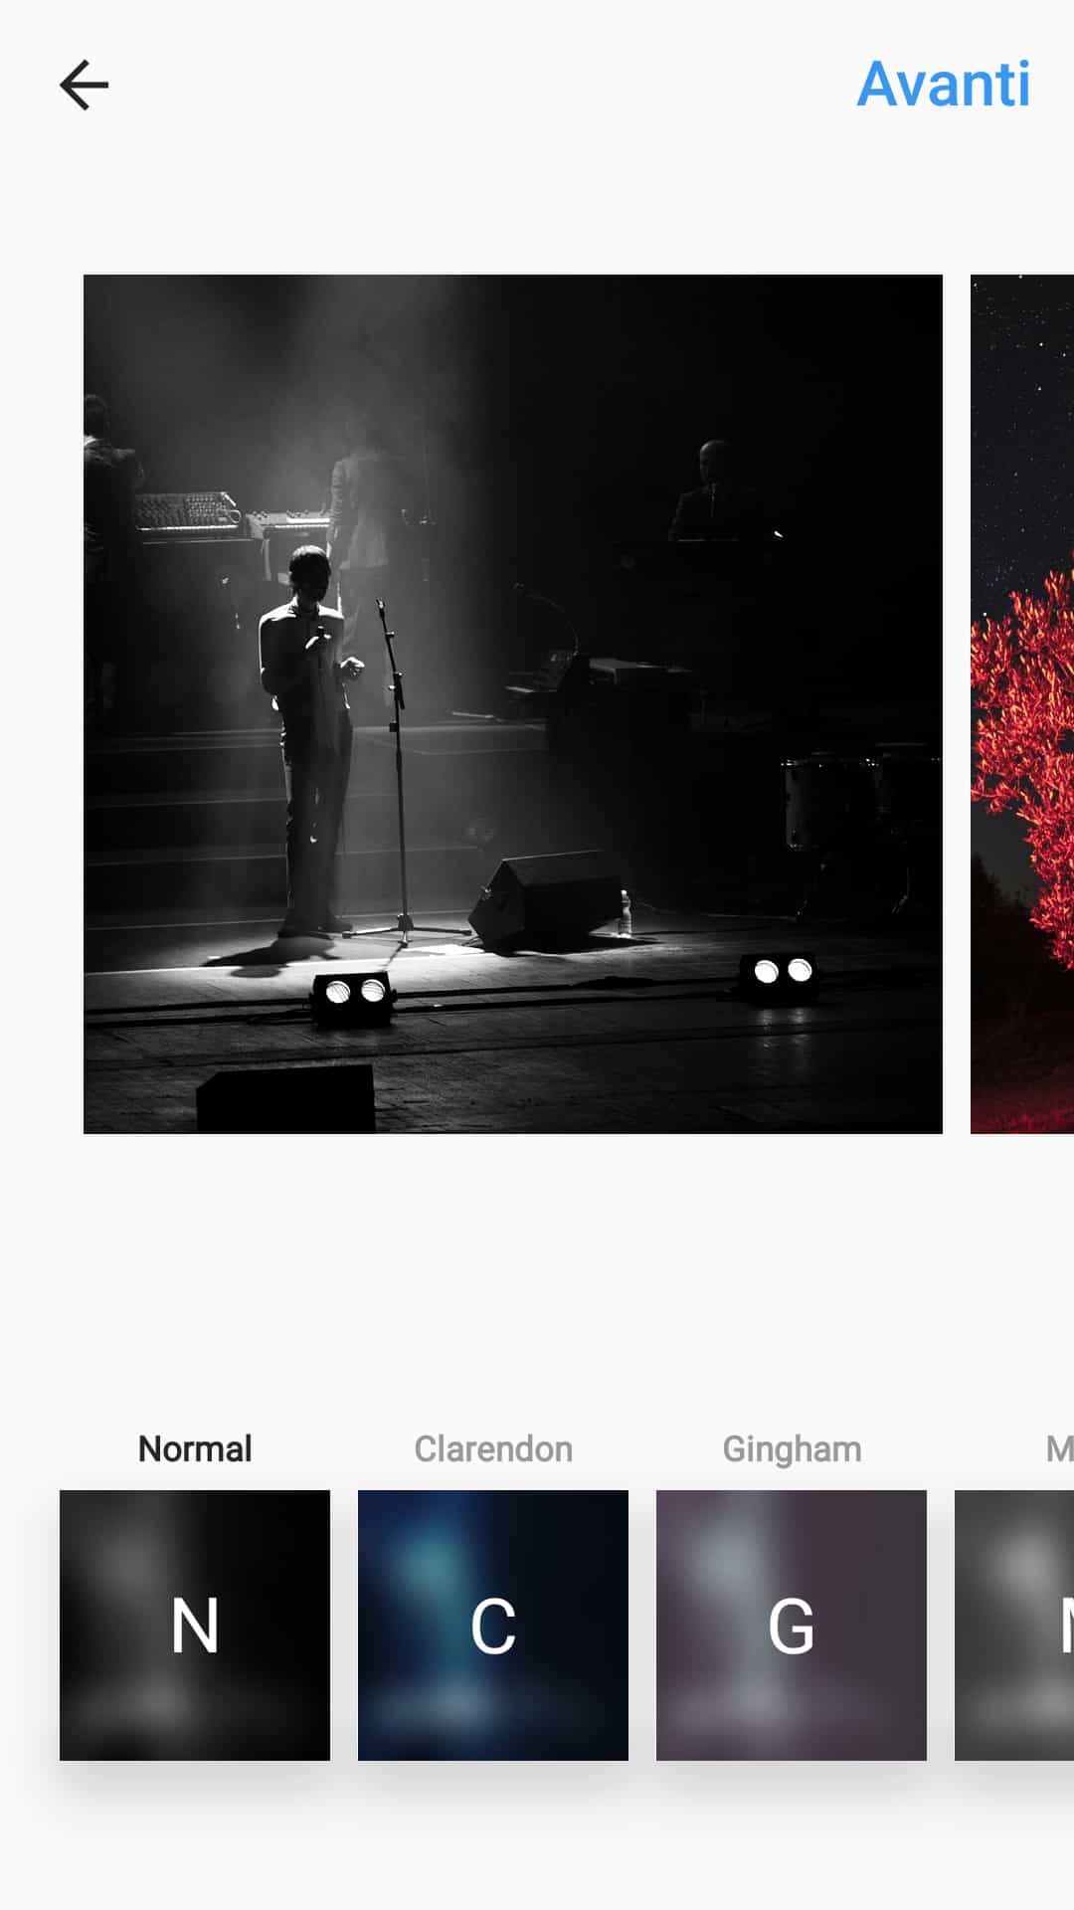Viewport: 1074px width, 1910px height.
Task: Choose the partially visible fourth filter tile
Action: pyautogui.click(x=1014, y=1624)
